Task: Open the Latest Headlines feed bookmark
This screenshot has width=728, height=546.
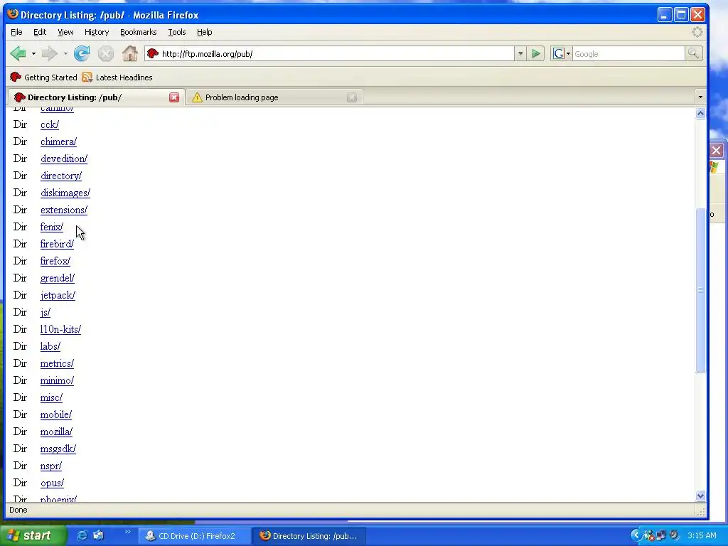Action: point(117,77)
